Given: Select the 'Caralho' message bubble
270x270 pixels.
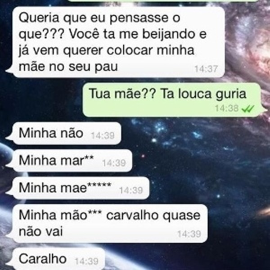Looking at the screenshot, I should (55, 259).
